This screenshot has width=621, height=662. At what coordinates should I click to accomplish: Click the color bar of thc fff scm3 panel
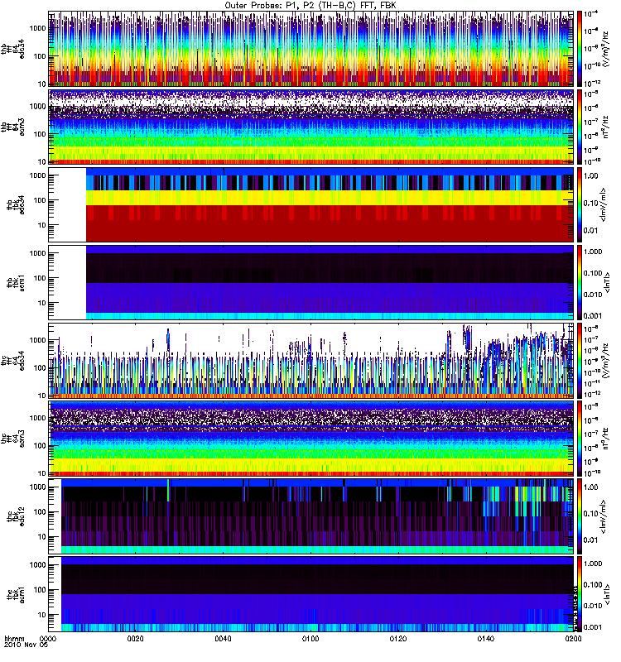click(580, 439)
